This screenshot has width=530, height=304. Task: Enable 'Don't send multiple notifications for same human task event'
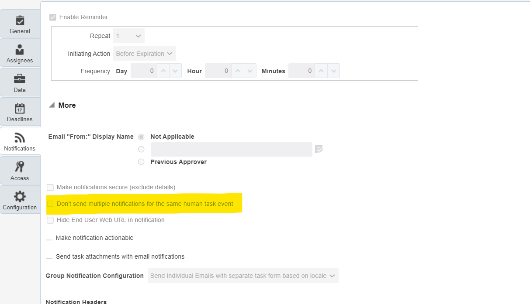(50, 203)
